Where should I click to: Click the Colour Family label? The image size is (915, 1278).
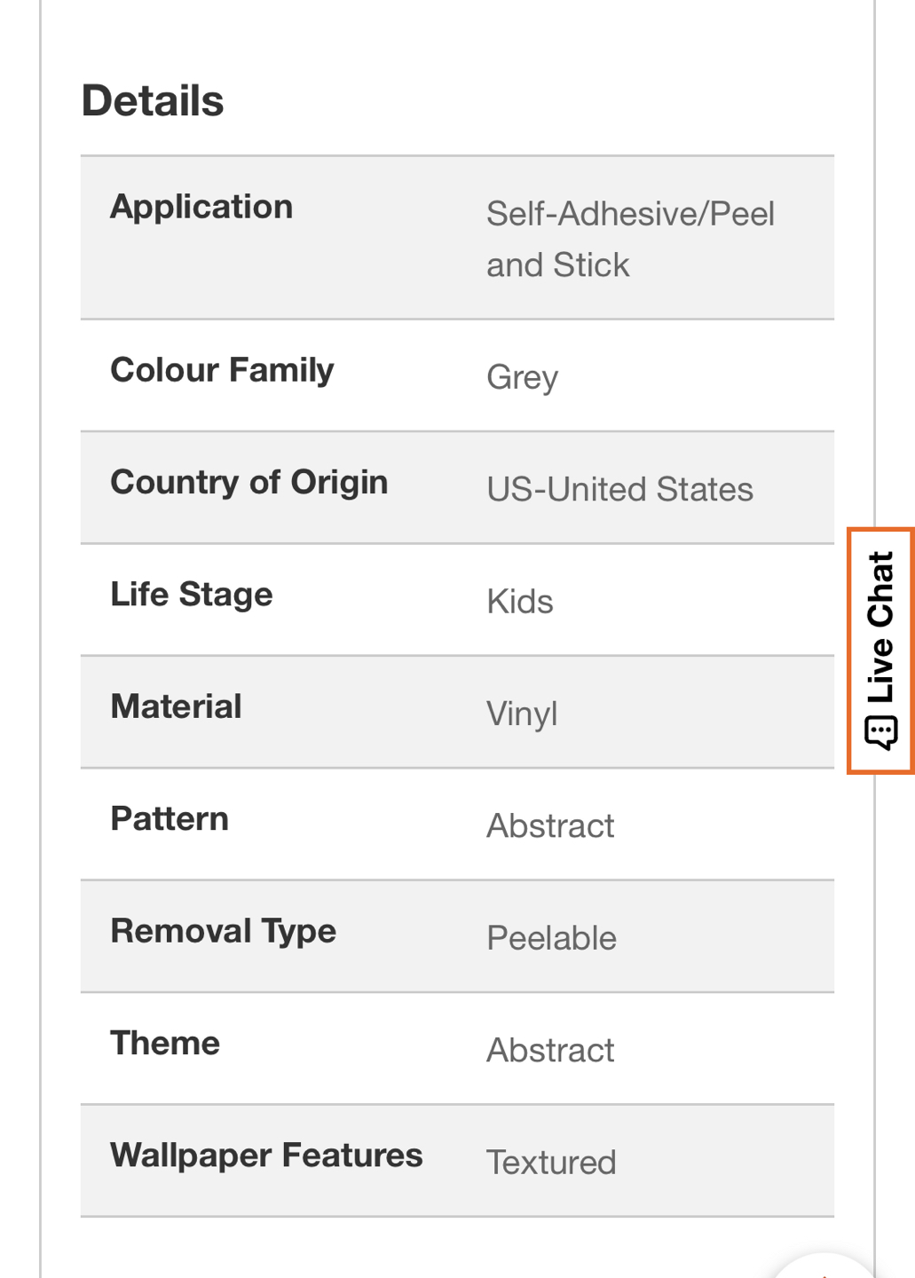pos(222,370)
